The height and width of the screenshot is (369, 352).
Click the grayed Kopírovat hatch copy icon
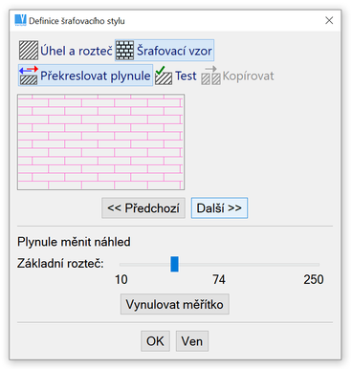pyautogui.click(x=210, y=76)
